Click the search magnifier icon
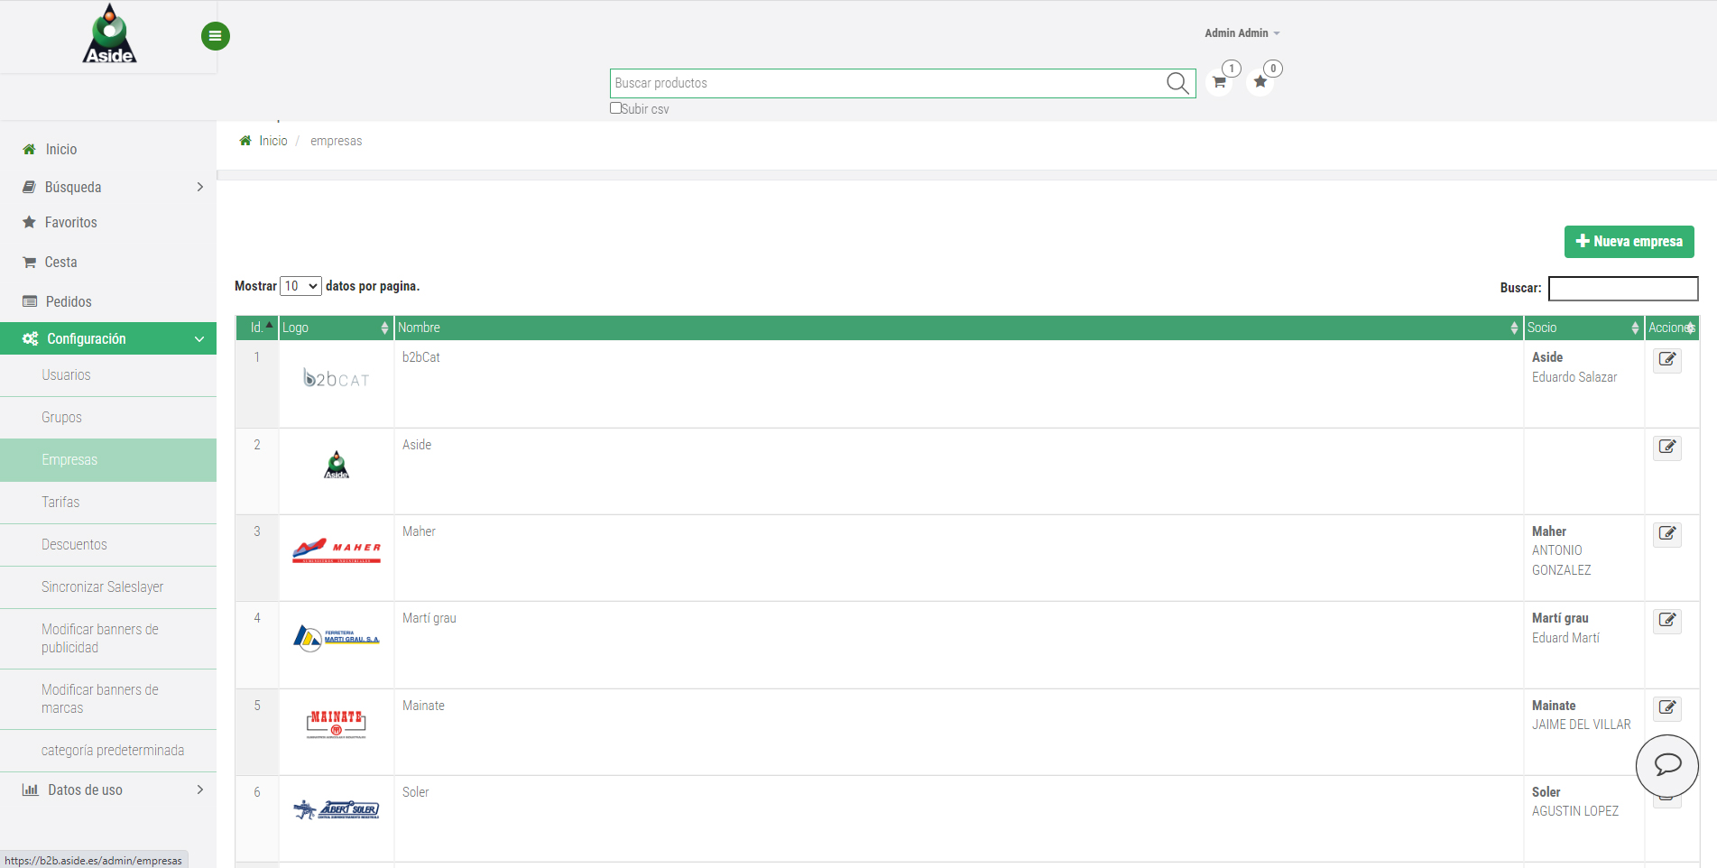The width and height of the screenshot is (1717, 868). (x=1177, y=83)
